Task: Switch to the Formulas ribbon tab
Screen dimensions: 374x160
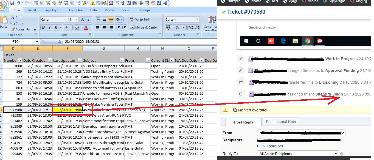Action: (75, 10)
